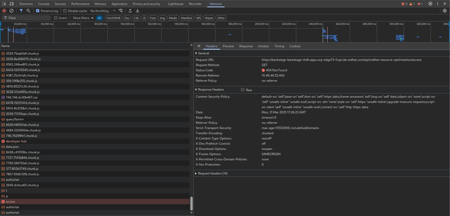Uncheck the Preserve log checkbox

[x=38, y=11]
